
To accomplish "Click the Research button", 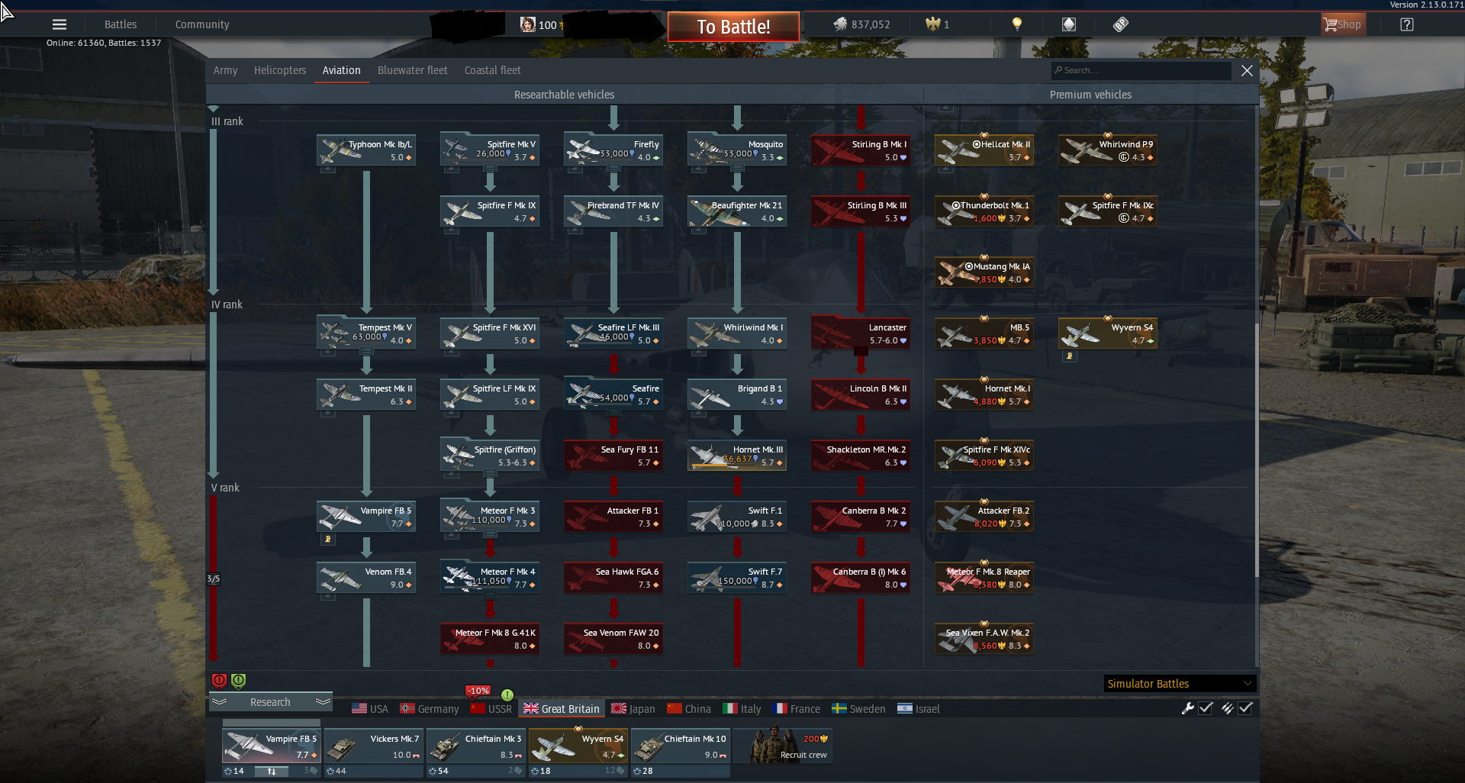I will [x=271, y=702].
